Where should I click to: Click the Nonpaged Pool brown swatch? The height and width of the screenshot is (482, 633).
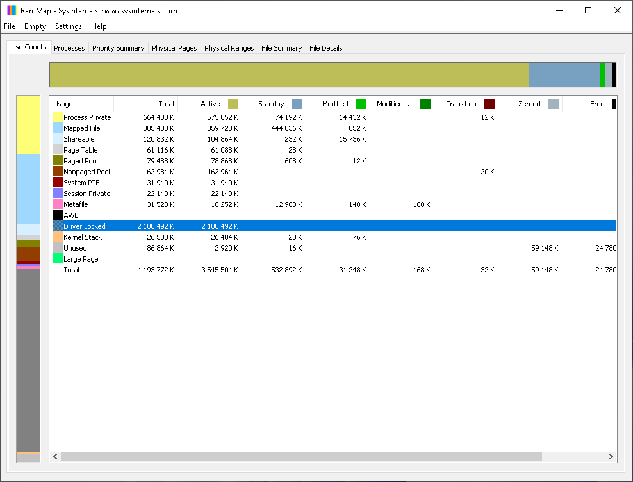[58, 172]
